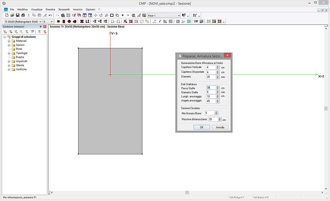Open the Tr 30x50 section dropdown
The width and height of the screenshot is (330, 201).
[x=41, y=22]
